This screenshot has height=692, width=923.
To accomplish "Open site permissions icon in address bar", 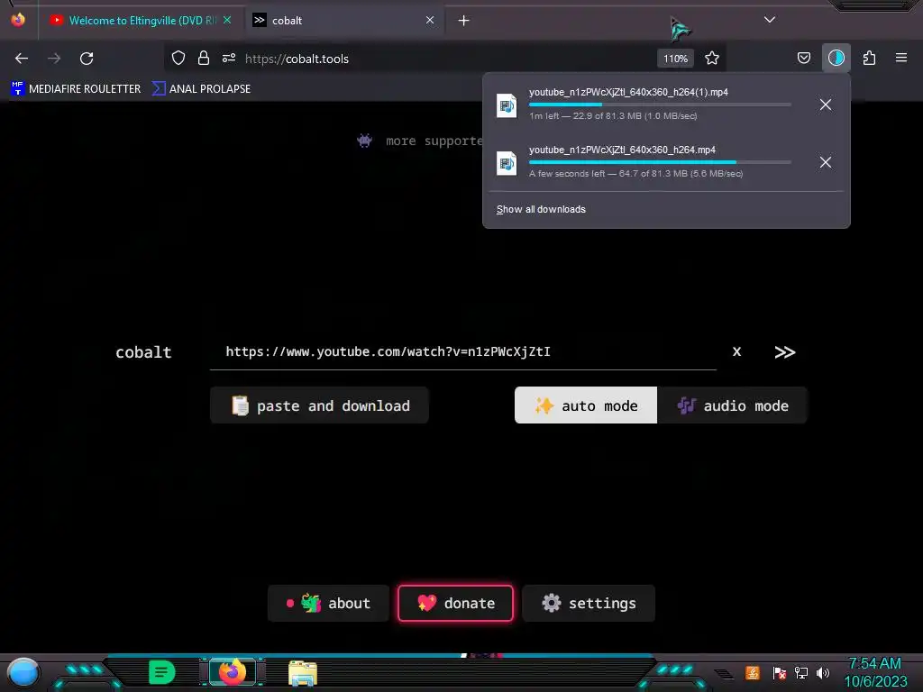I will coord(229,58).
